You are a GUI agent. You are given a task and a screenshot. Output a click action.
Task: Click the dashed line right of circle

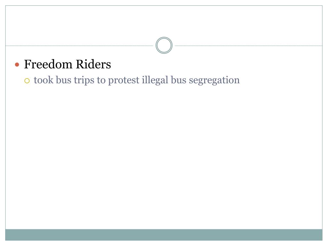click(249, 45)
